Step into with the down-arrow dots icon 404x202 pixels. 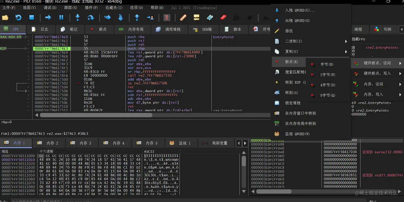coord(78,18)
